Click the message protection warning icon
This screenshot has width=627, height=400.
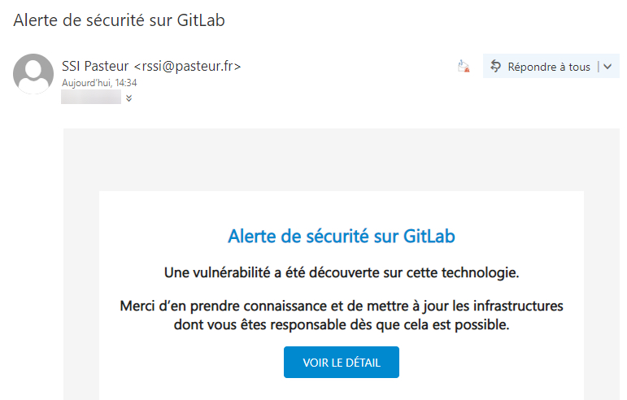464,67
